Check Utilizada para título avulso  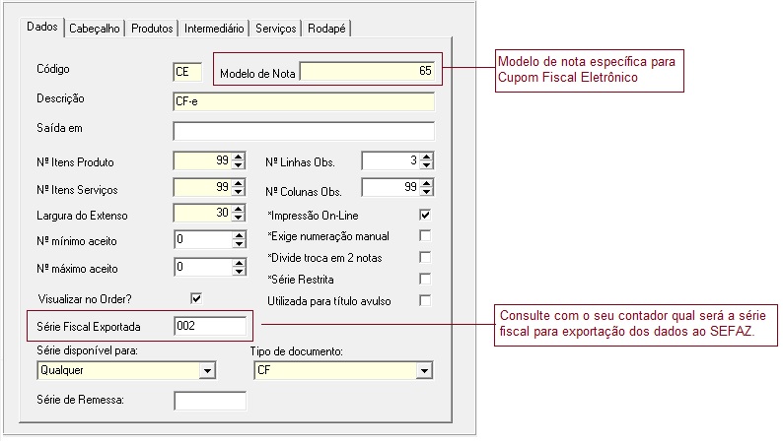[425, 300]
